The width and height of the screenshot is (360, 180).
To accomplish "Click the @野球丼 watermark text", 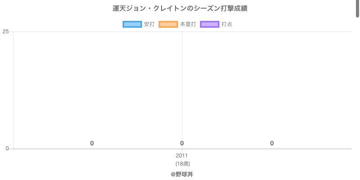I will tap(182, 174).
